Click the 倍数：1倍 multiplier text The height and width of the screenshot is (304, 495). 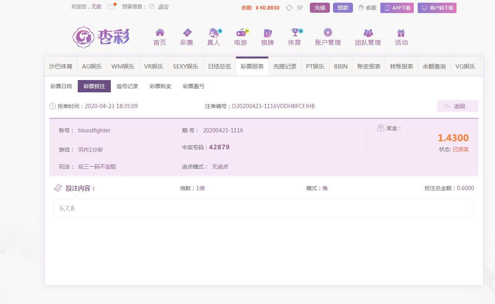192,188
